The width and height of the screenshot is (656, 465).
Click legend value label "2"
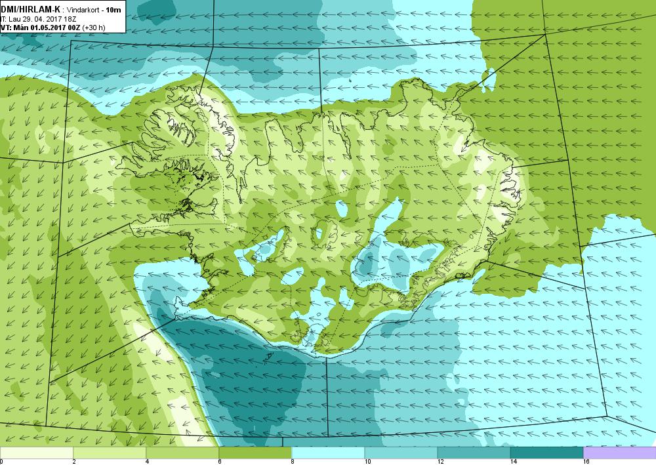(x=74, y=462)
